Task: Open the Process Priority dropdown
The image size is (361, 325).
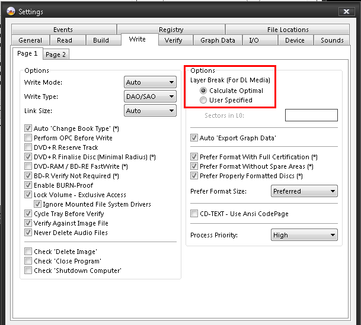Action: (x=305, y=235)
